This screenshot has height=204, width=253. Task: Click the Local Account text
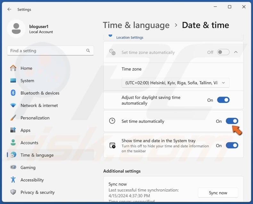click(x=41, y=32)
